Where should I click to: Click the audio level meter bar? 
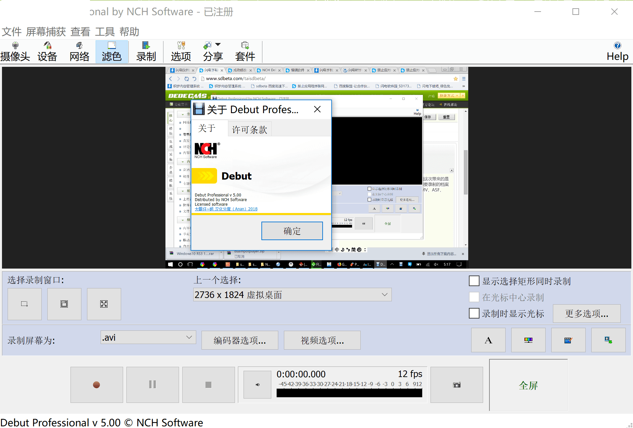[349, 393]
